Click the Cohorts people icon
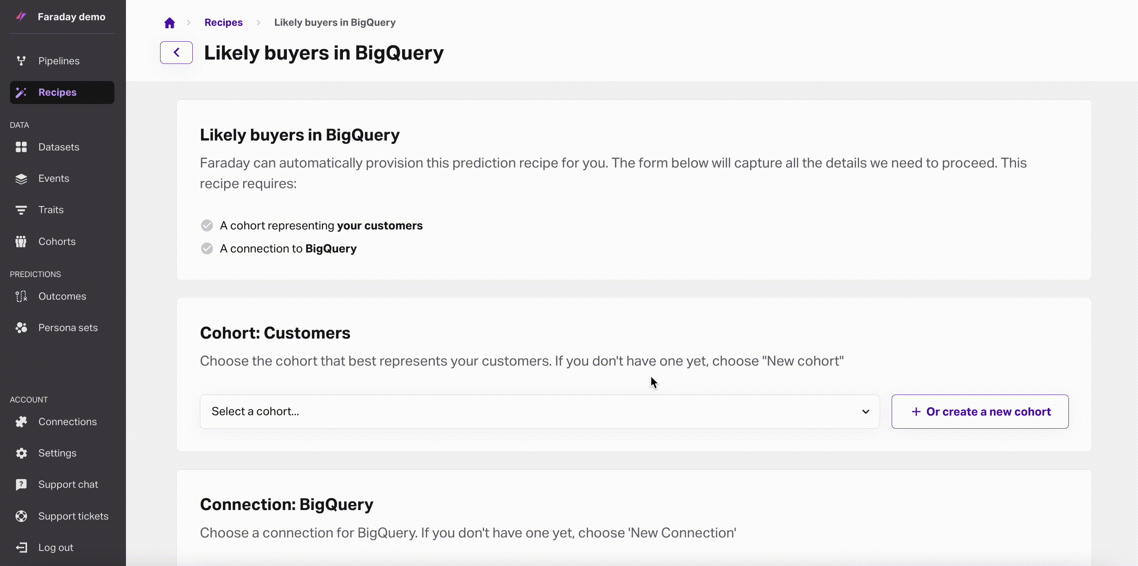Image resolution: width=1138 pixels, height=566 pixels. pos(21,242)
